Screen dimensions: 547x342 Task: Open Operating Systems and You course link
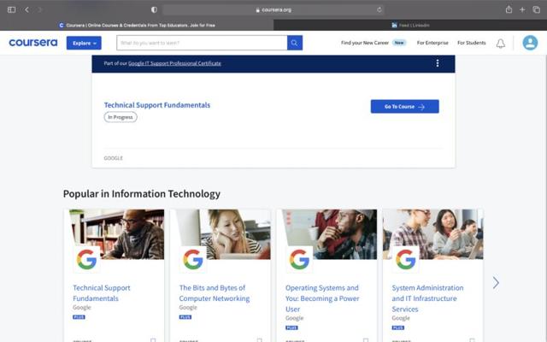[322, 298]
